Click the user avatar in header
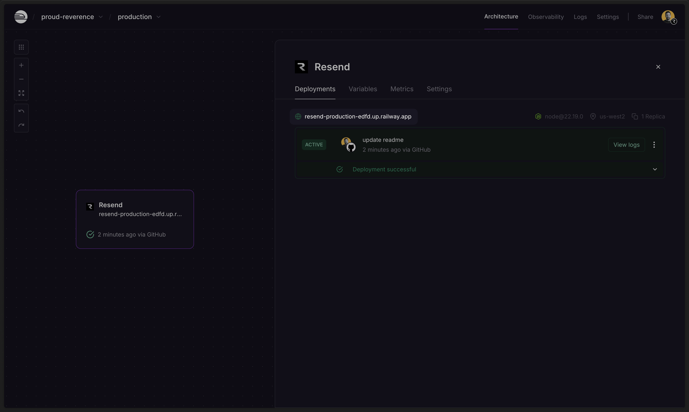The image size is (689, 412). pos(668,17)
